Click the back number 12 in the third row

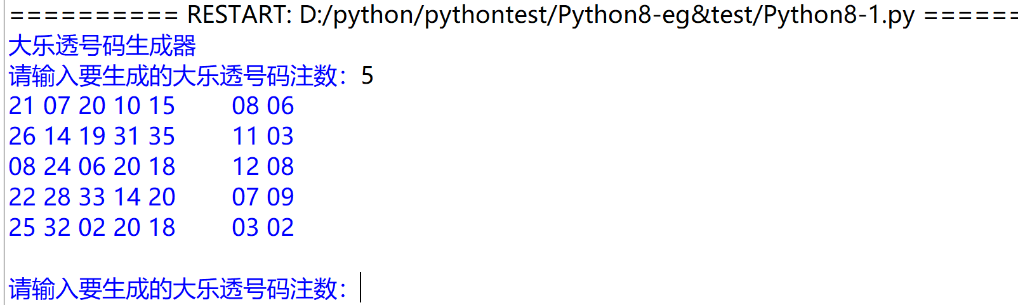245,167
